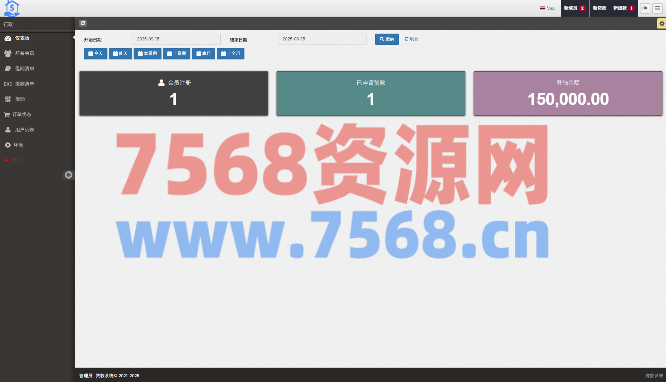666x382 pixels.
Task: Go to 所有会员 in sidebar
Action: tap(24, 53)
